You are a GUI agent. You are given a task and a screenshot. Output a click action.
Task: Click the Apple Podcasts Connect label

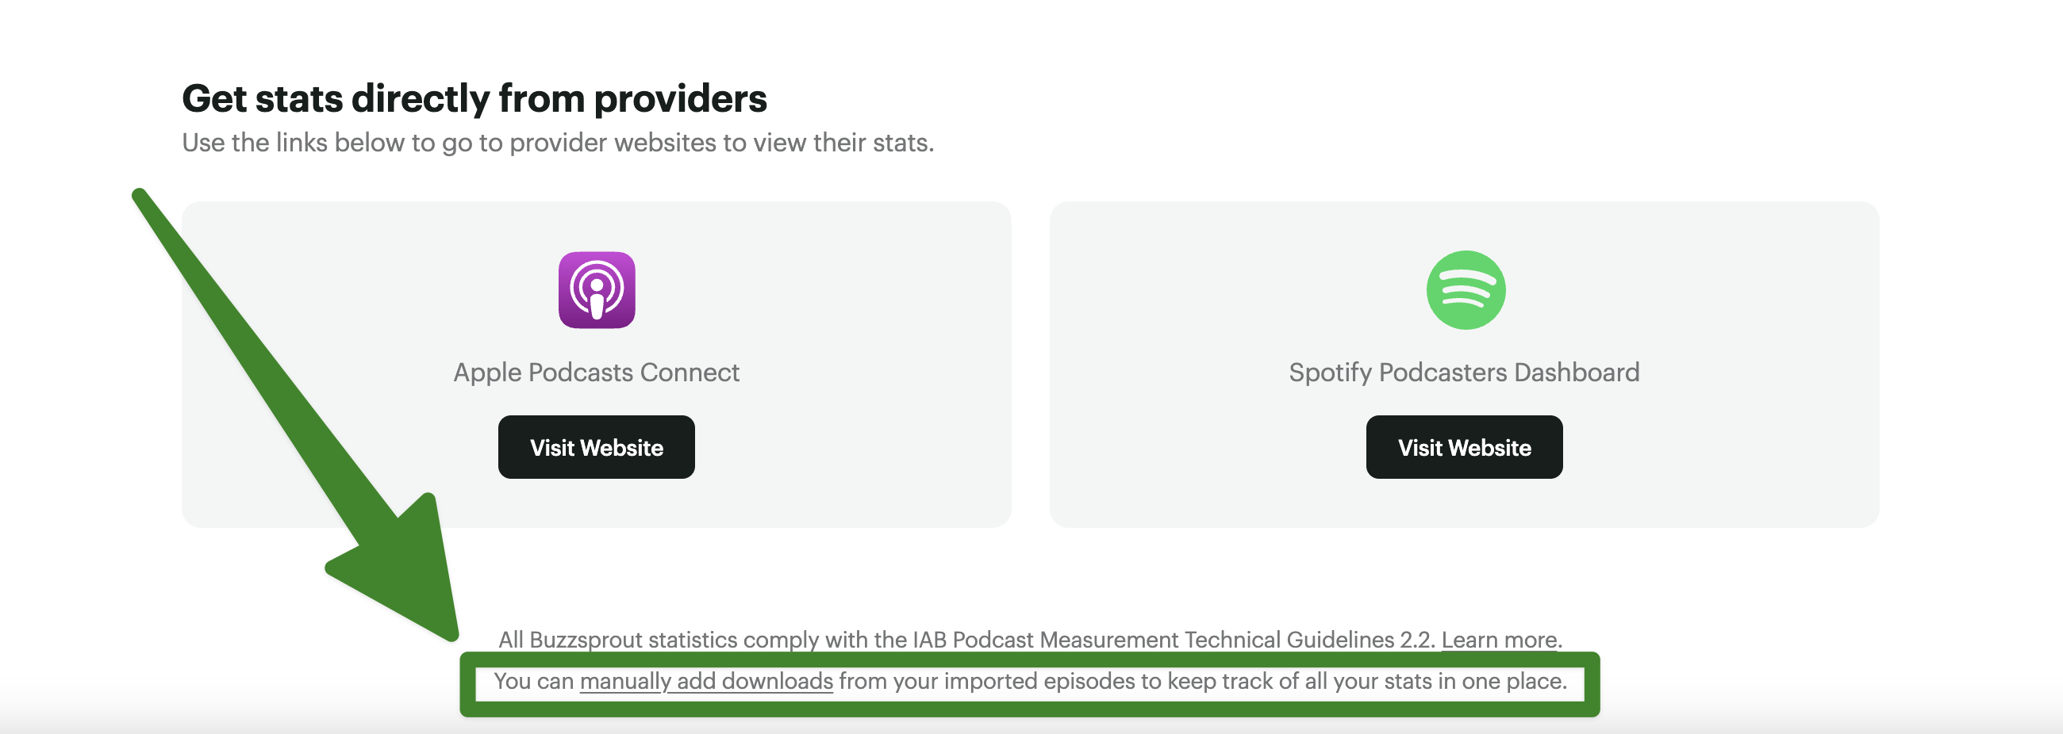596,373
